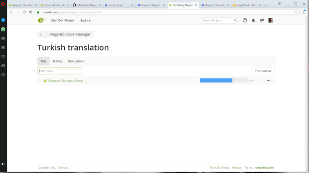309x173 pixels.
Task: Click the blue translation progress bar
Action: [216, 80]
